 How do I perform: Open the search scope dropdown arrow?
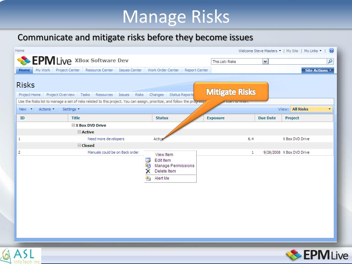point(265,62)
